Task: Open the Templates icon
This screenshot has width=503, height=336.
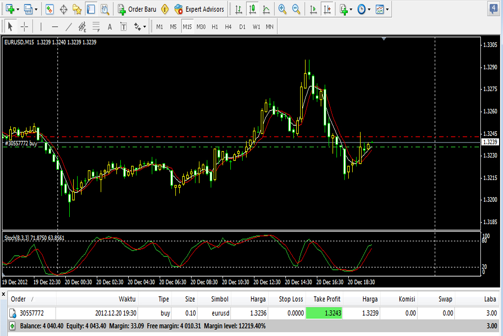Action: 380,9
